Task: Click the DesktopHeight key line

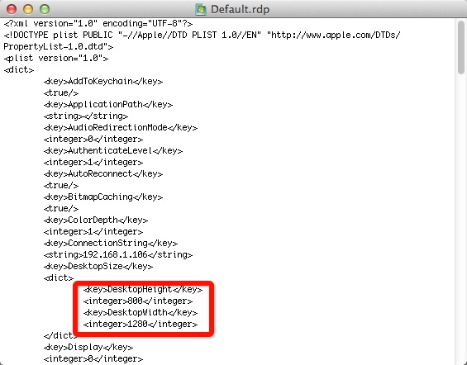Action: point(143,289)
